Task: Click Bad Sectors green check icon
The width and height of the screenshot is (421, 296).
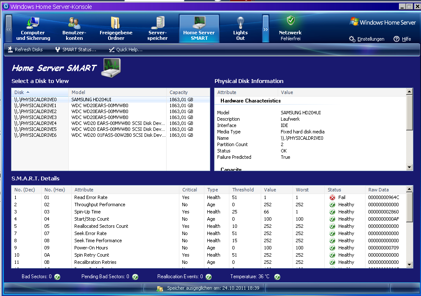Action: coord(57,277)
